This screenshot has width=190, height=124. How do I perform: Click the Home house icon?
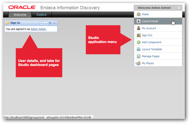[x=138, y=14]
